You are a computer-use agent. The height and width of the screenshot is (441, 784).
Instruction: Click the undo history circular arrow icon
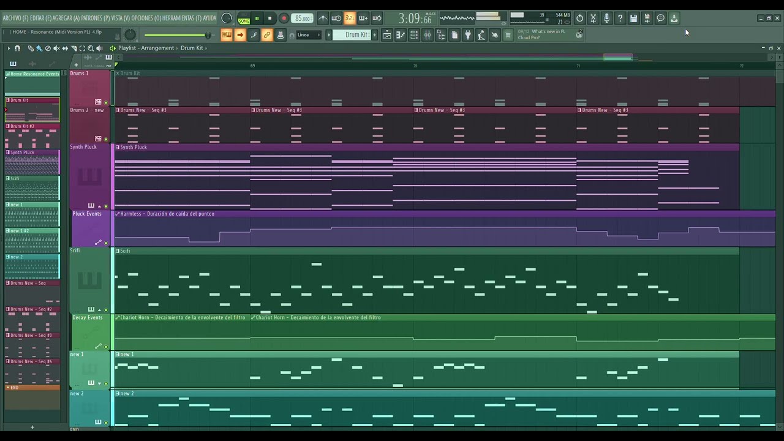(579, 18)
